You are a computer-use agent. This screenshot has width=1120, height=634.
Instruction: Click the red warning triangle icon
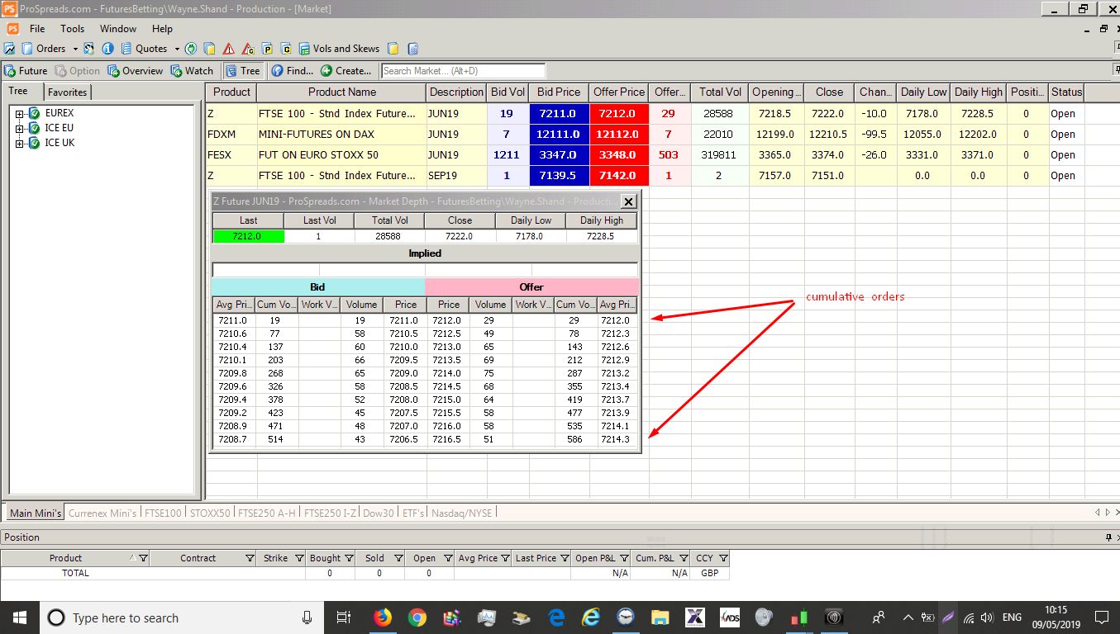[229, 49]
